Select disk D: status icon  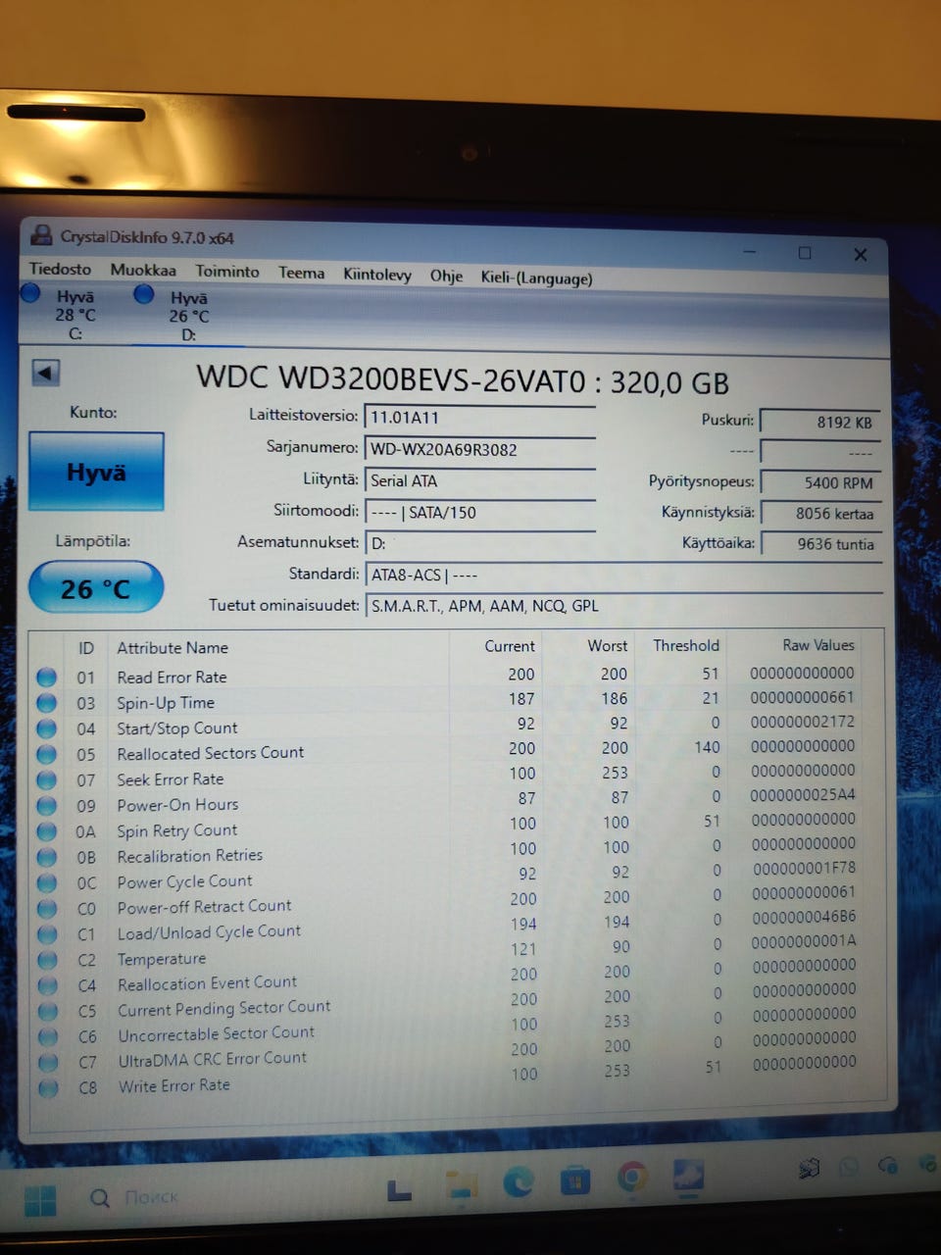[x=144, y=294]
